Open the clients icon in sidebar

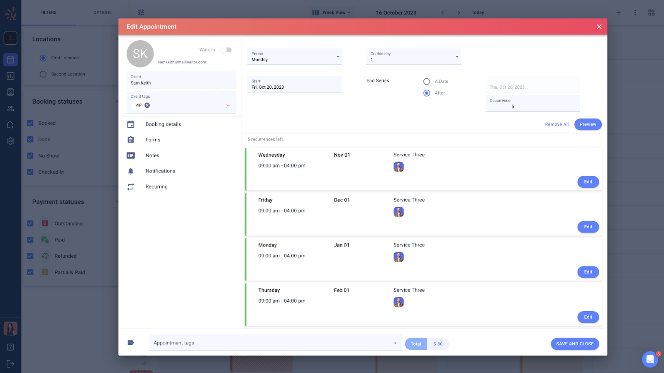pos(10,109)
